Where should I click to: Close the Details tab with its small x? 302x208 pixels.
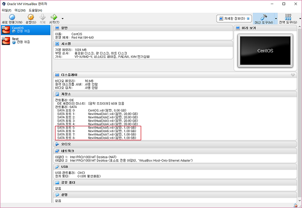(x=248, y=18)
